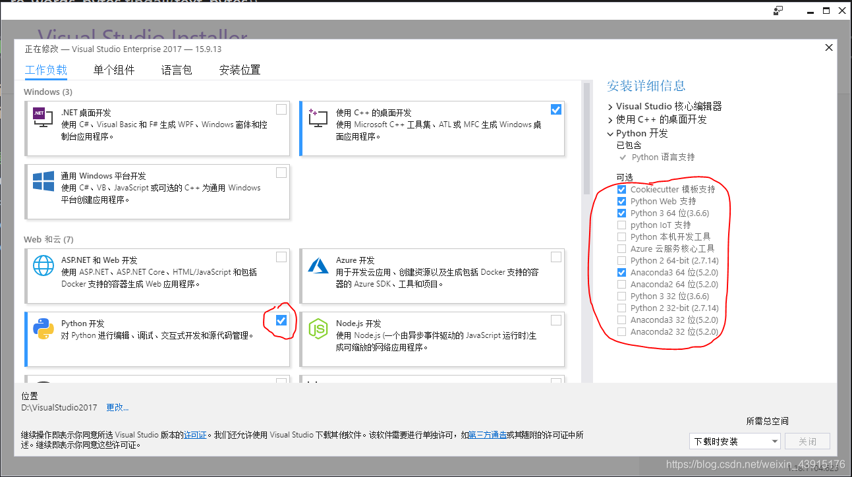Viewport: 852px width, 477px height.
Task: Close the modify dialog with X
Action: (x=829, y=47)
